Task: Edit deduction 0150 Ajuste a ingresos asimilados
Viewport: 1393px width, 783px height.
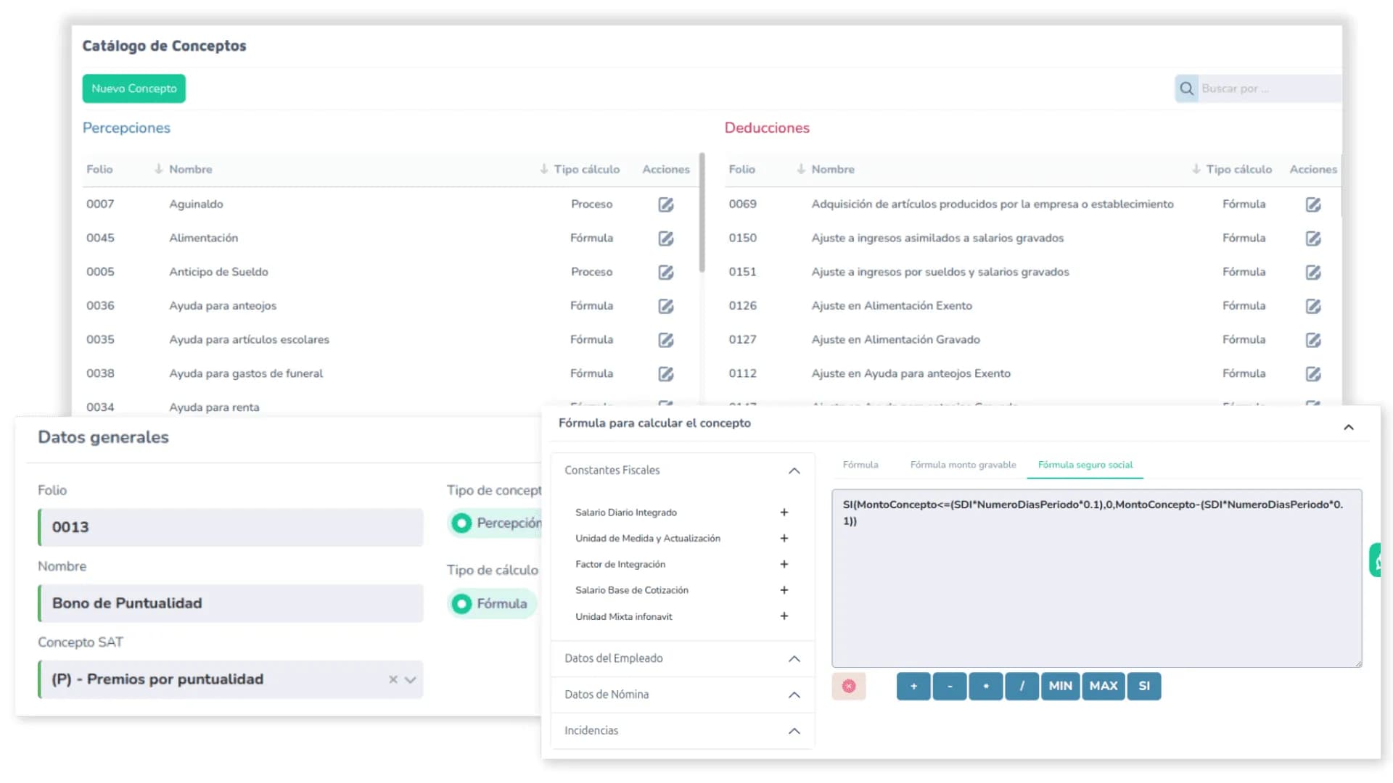Action: pyautogui.click(x=1312, y=239)
